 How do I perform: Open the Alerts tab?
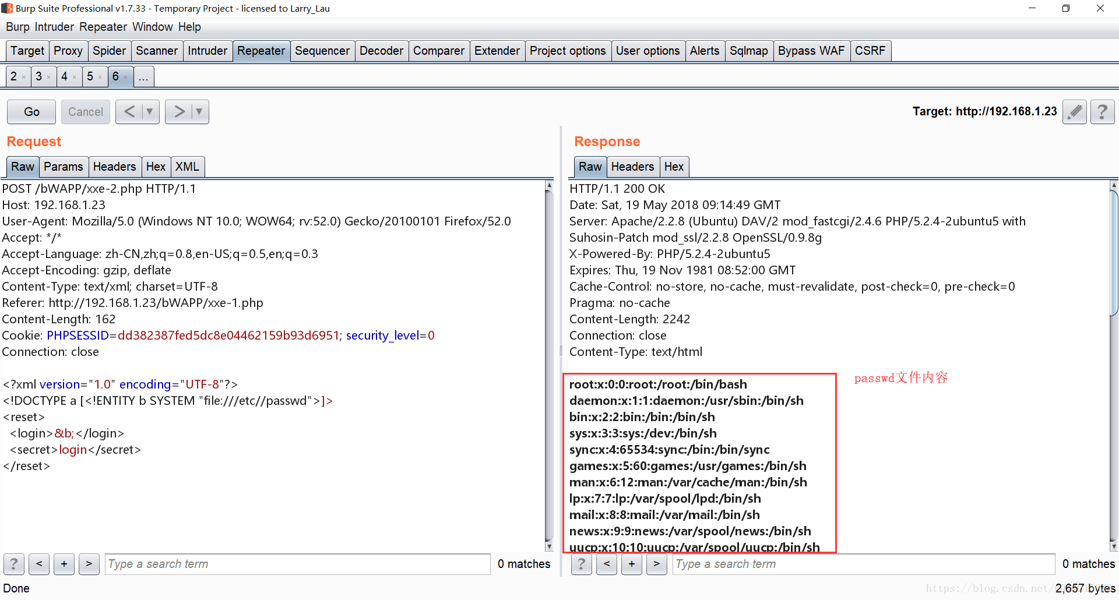[x=705, y=51]
